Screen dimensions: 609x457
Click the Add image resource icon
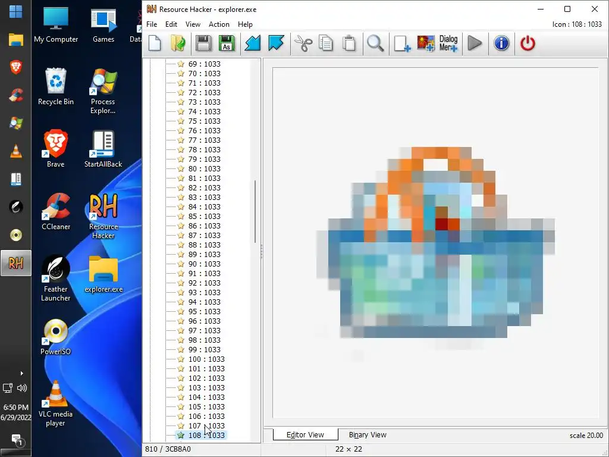[426, 43]
